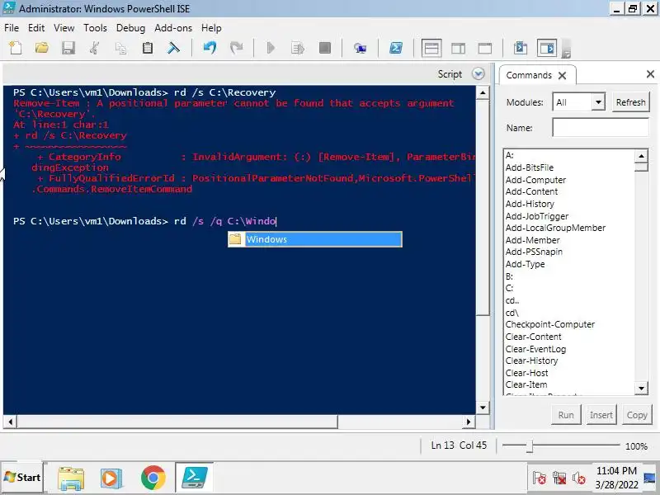Click the Name input field

601,127
